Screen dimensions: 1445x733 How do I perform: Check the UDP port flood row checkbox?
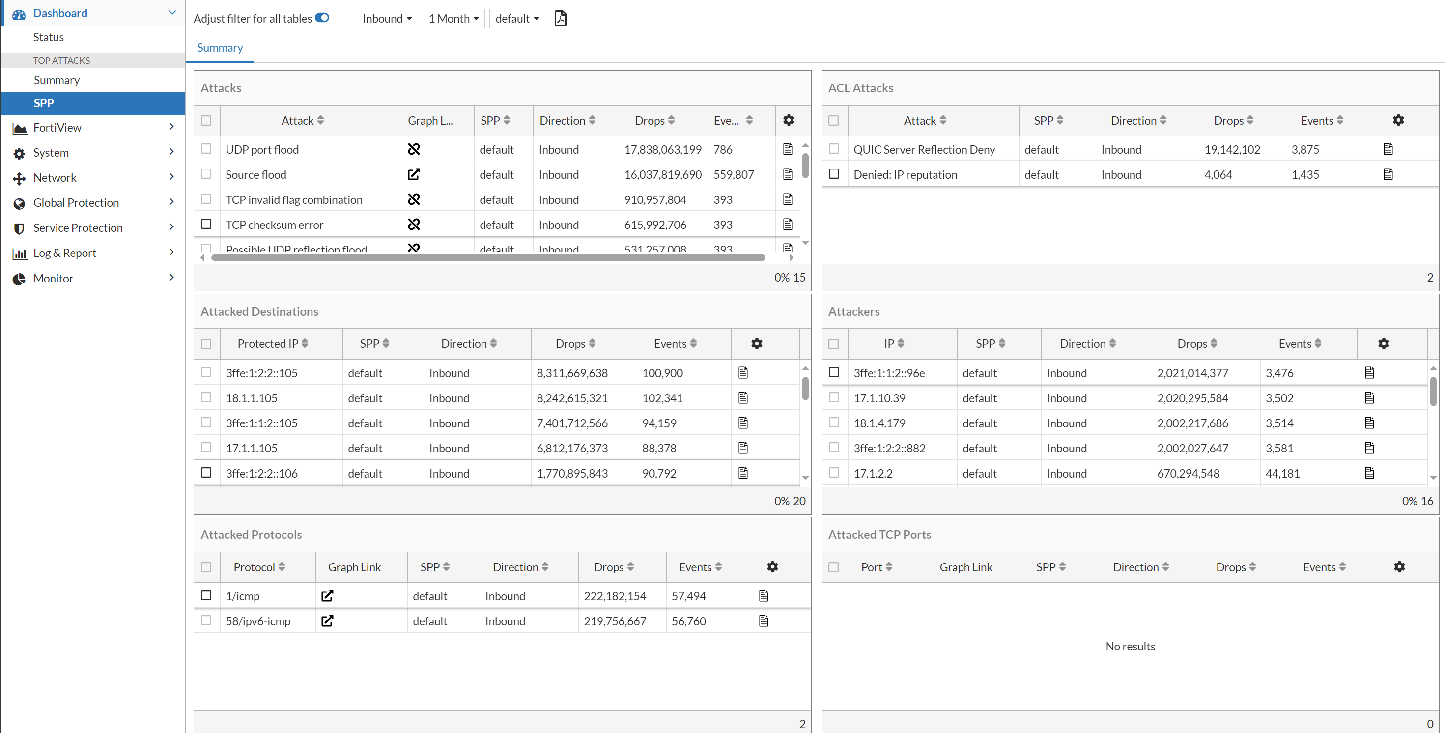point(206,149)
